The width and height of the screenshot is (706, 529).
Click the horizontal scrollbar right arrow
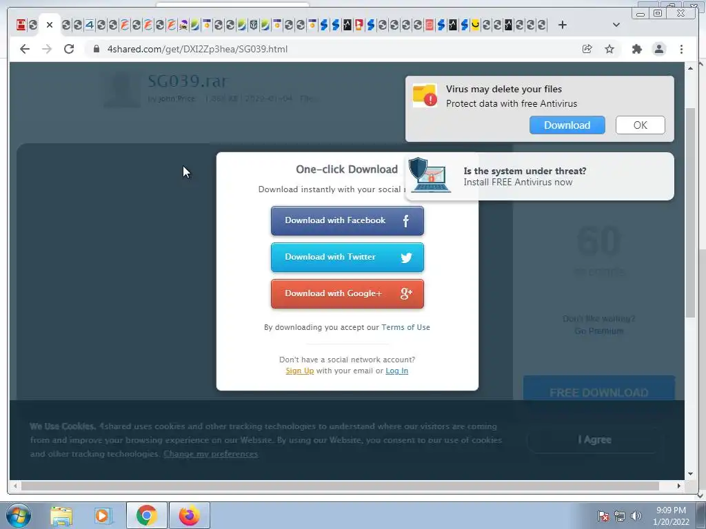(679, 486)
